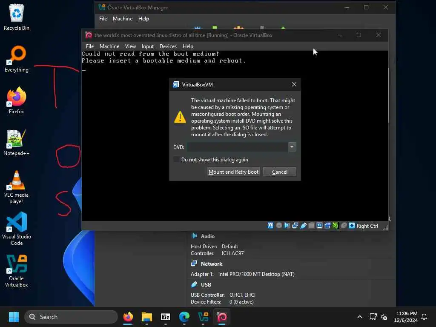The image size is (436, 327).
Task: Check 'Do not show this dialog again'
Action: [176, 159]
